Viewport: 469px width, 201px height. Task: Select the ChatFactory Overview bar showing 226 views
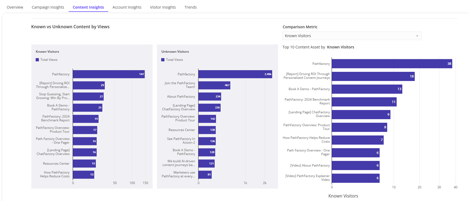pos(210,108)
